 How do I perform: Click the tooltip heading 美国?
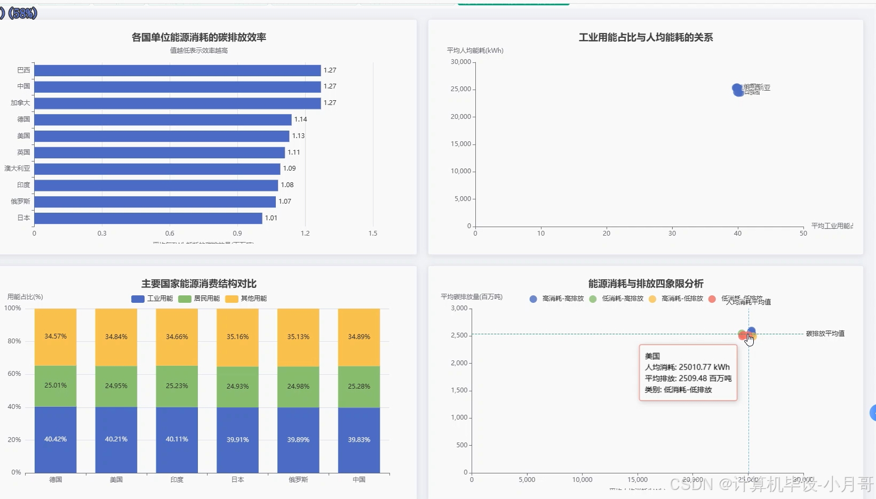(652, 356)
